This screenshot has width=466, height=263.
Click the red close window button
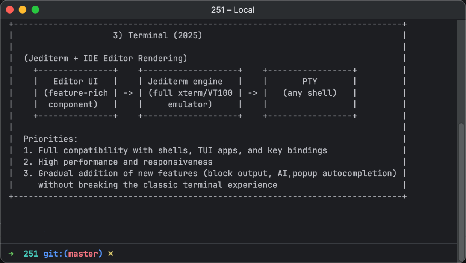click(10, 10)
